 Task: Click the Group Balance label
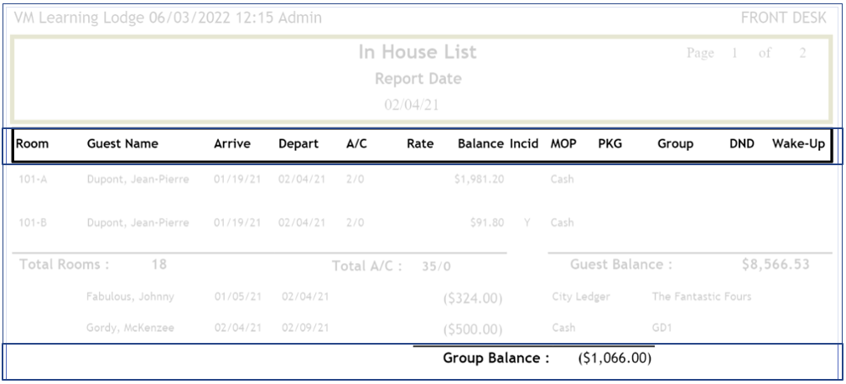(496, 360)
